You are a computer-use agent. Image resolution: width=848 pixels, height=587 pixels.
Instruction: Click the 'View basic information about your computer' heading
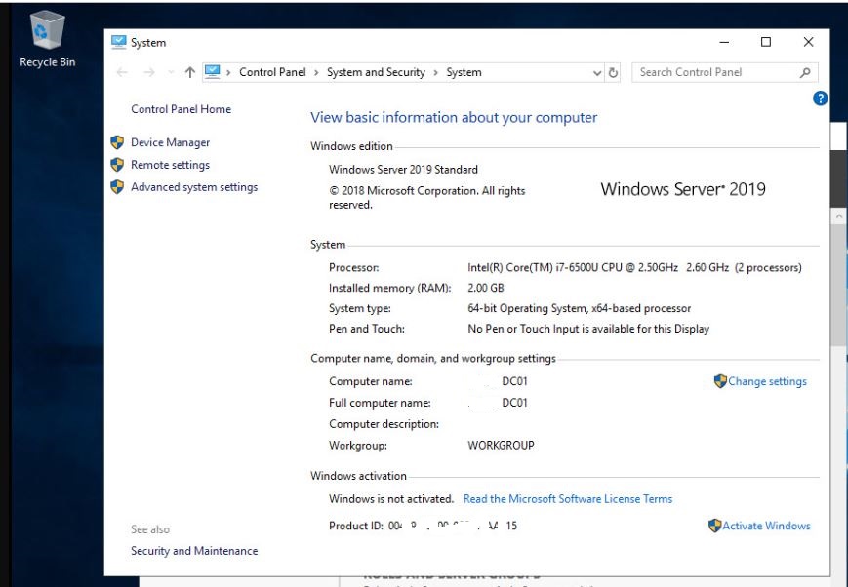(454, 118)
